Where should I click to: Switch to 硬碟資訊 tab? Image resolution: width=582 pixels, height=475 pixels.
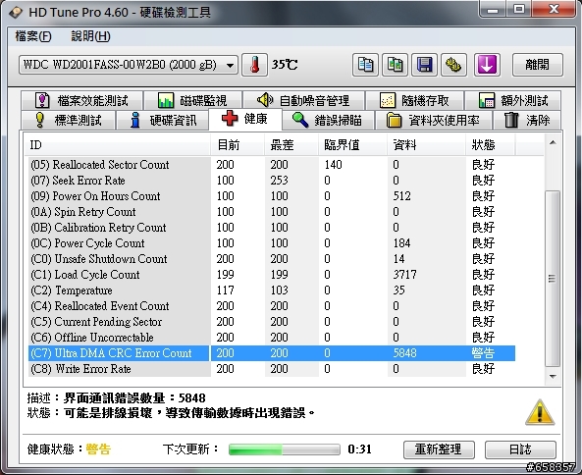[163, 121]
